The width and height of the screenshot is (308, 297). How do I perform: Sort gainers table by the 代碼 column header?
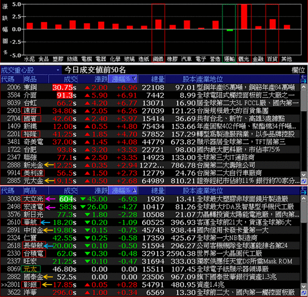click(x=8, y=79)
